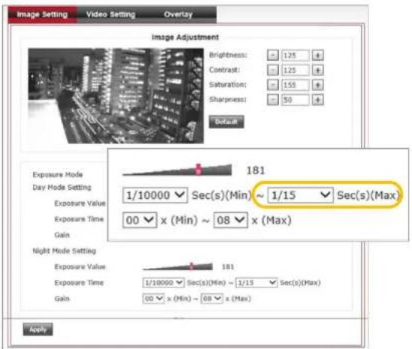Click the Night Mode 181 exposure value

coord(228,267)
